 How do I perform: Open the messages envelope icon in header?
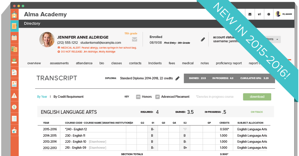pos(250,14)
